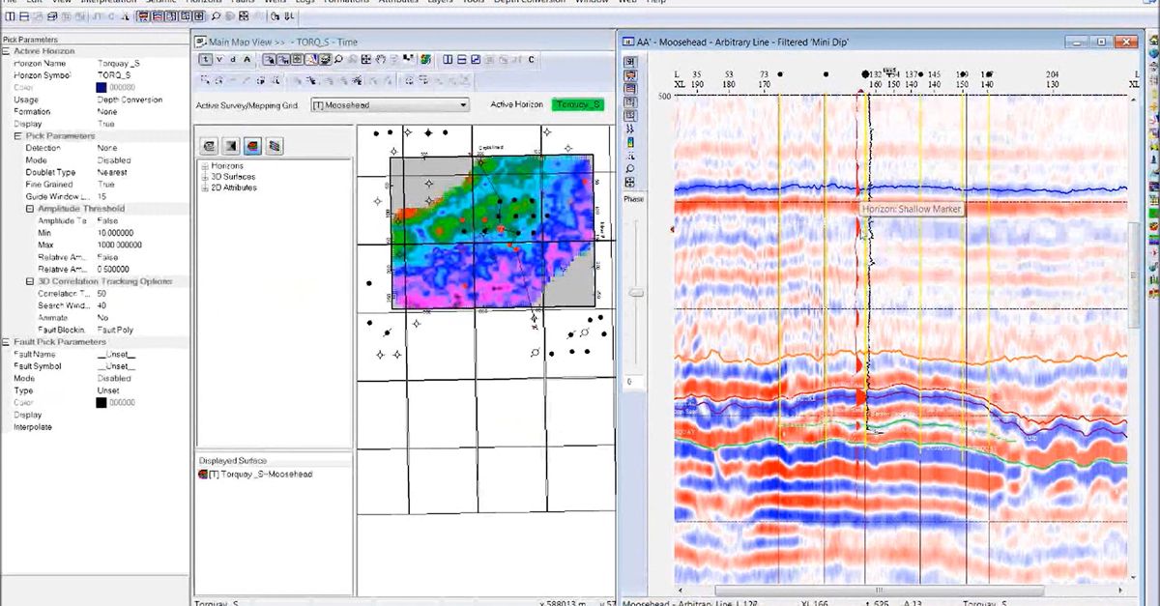Toggle the 'd' depth mode button

click(233, 60)
